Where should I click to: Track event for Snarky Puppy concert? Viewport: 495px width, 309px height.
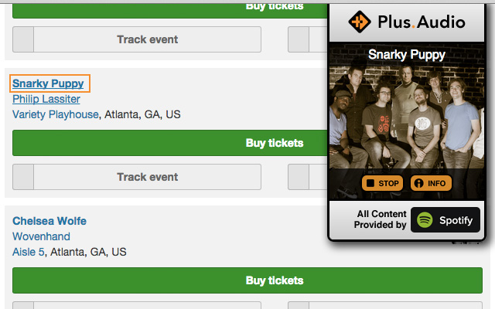(147, 177)
